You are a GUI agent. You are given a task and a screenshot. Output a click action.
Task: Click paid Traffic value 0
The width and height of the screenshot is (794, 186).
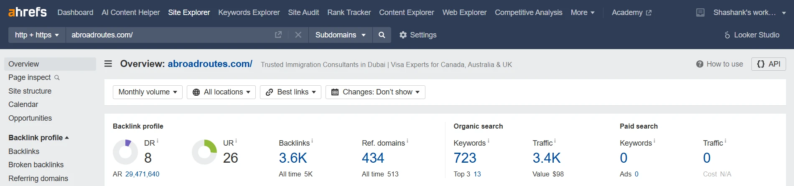coord(707,158)
